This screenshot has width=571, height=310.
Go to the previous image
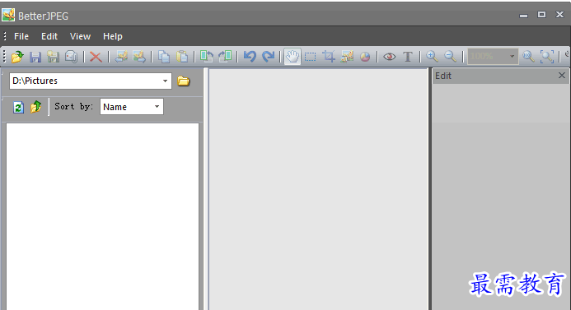click(121, 57)
